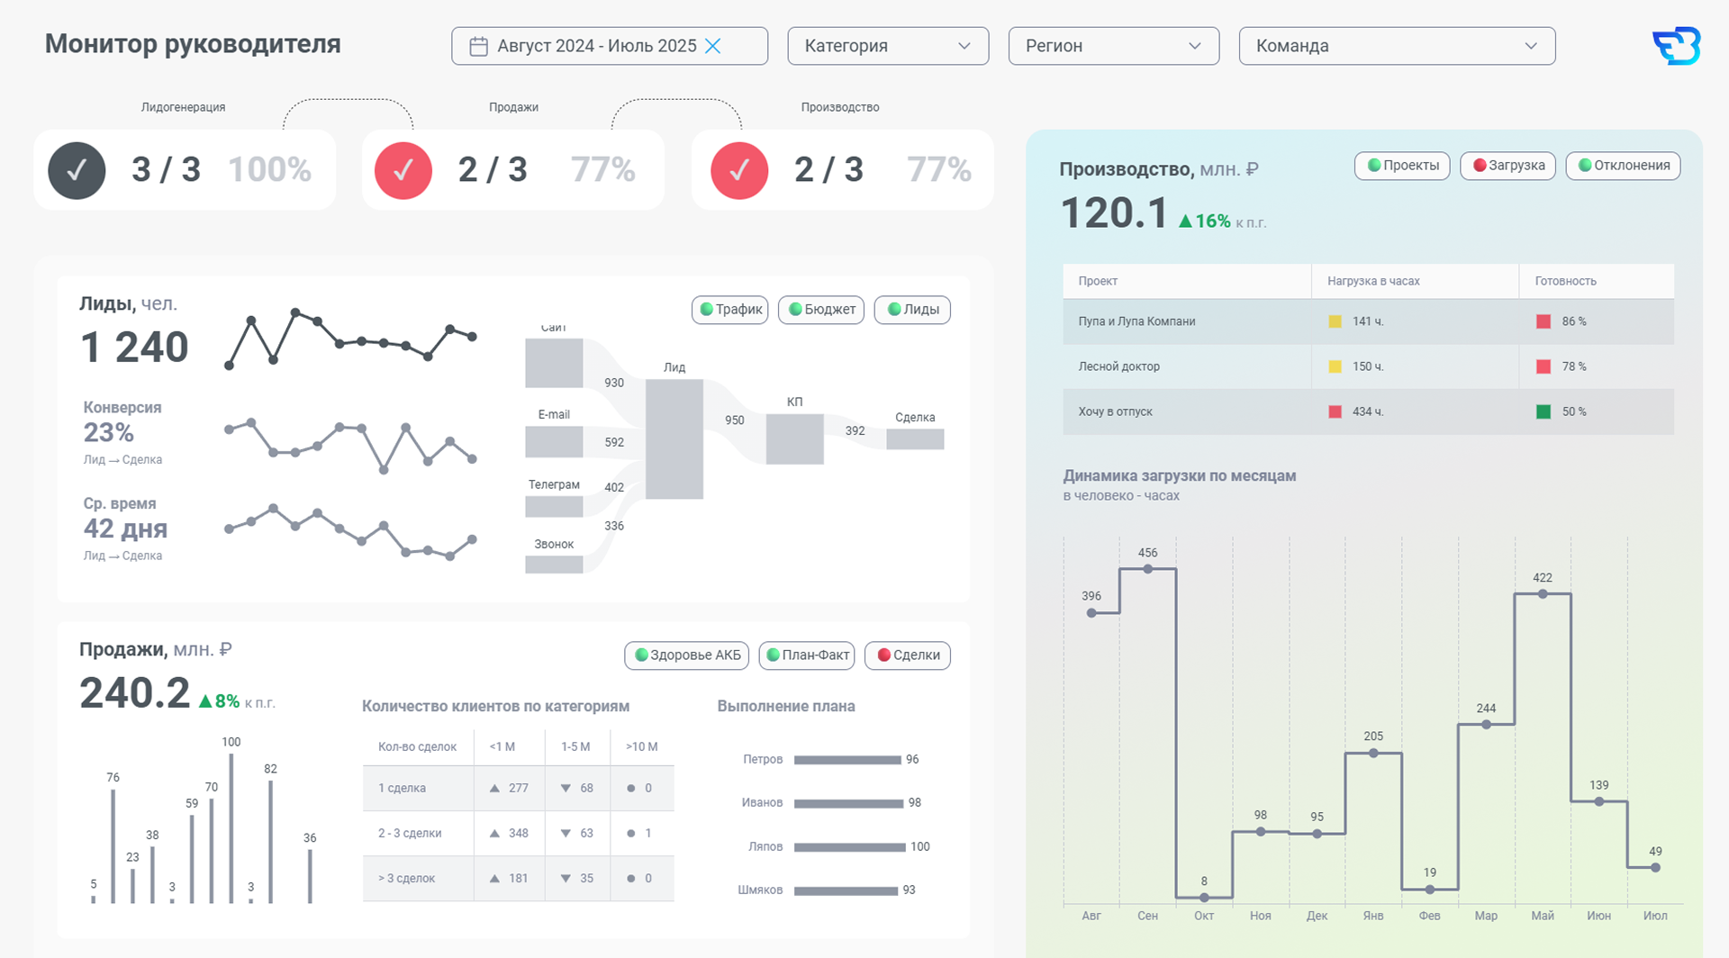Screen dimensions: 1729x958
Task: Click the red checkmark circle for Продажи
Action: click(403, 170)
